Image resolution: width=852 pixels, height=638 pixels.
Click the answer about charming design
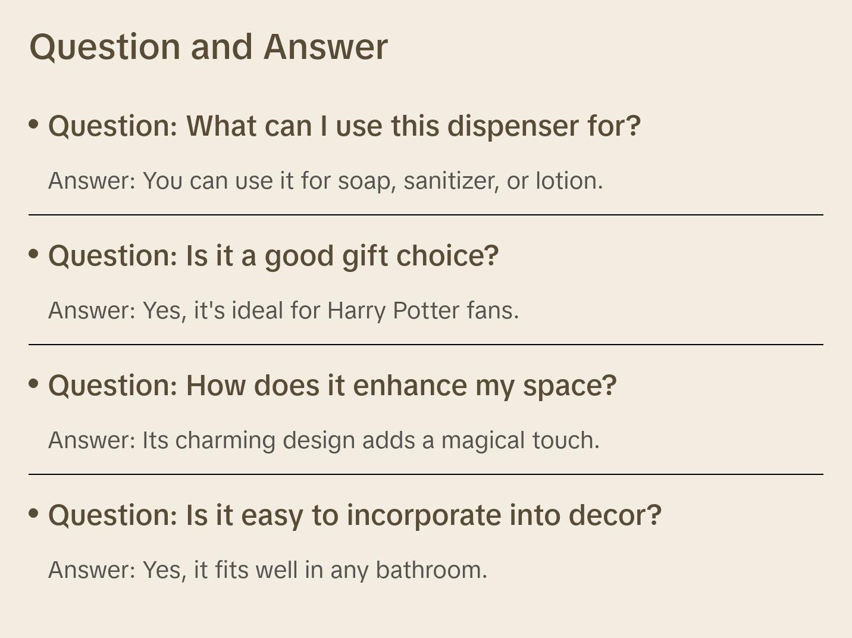(324, 440)
